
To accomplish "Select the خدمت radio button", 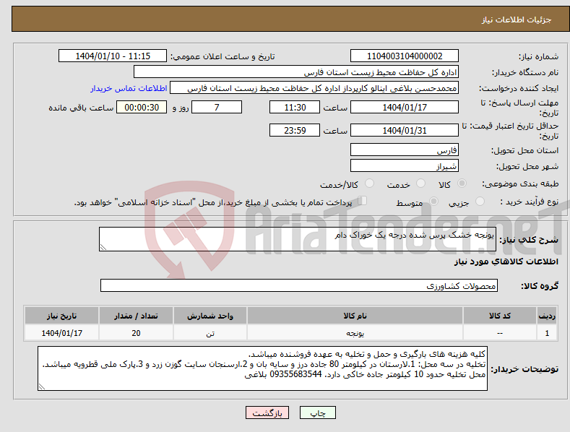I will [x=420, y=183].
